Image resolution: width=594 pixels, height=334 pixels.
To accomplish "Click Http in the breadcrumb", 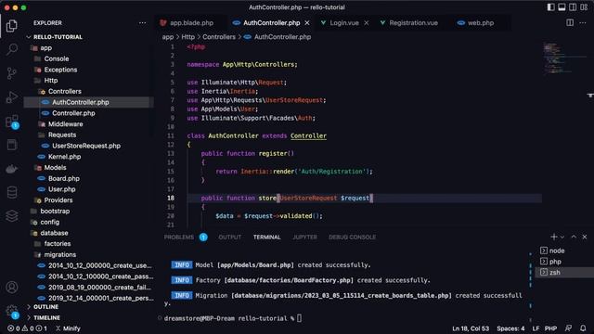I will [x=187, y=37].
